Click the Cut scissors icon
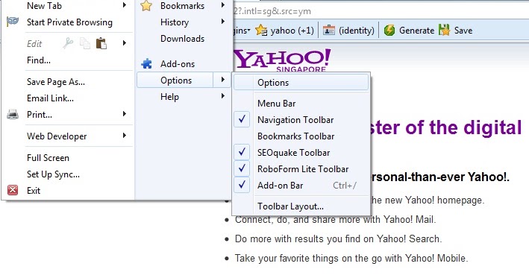Image resolution: width=529 pixels, height=278 pixels. (x=68, y=43)
